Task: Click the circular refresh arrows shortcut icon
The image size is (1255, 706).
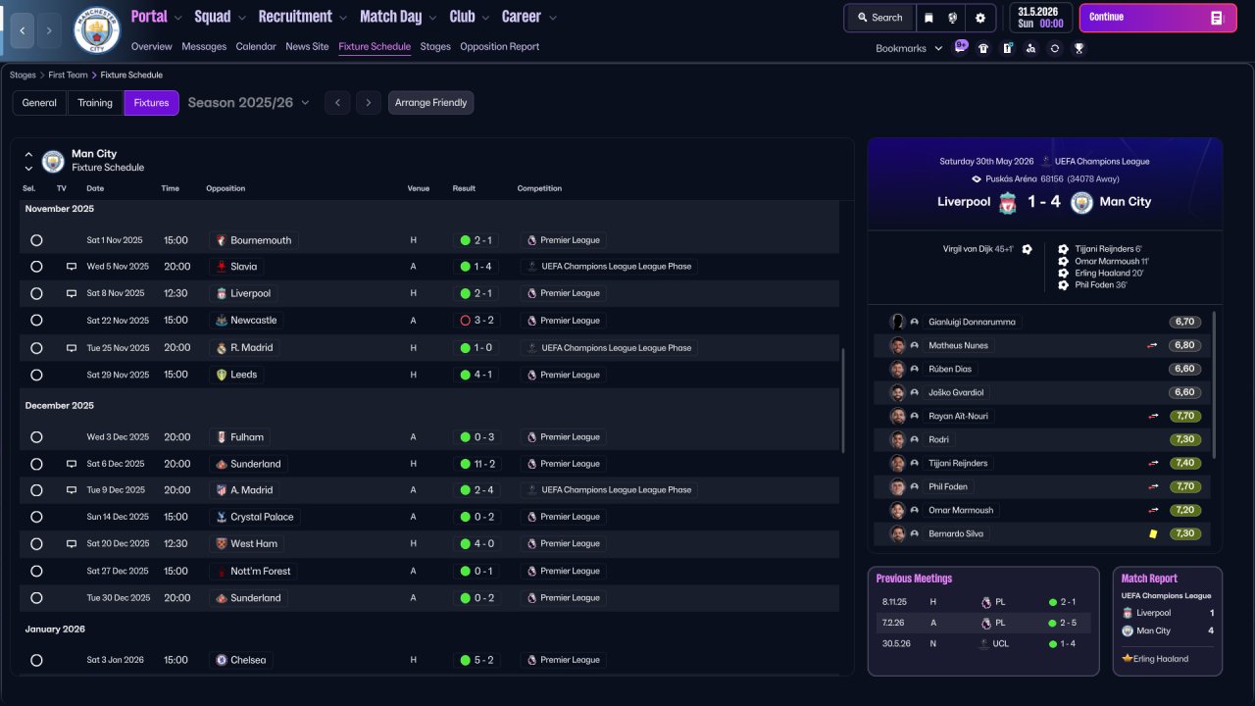Action: pyautogui.click(x=1055, y=48)
